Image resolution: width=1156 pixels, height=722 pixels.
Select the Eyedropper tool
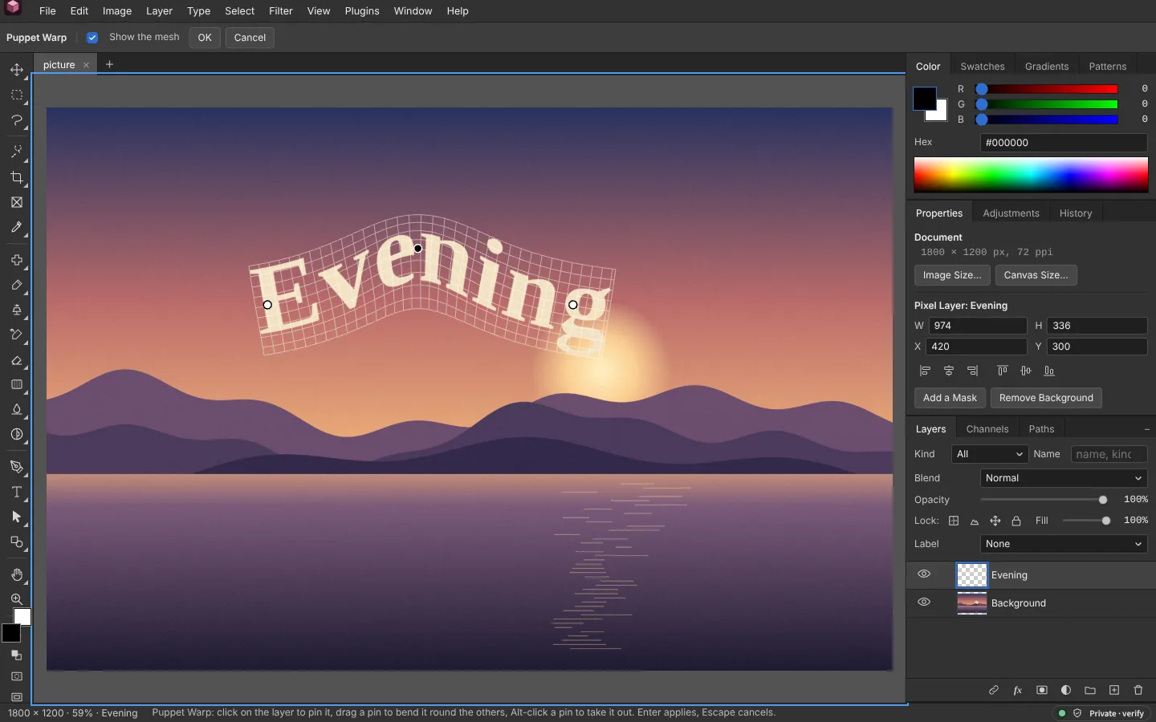click(x=17, y=228)
